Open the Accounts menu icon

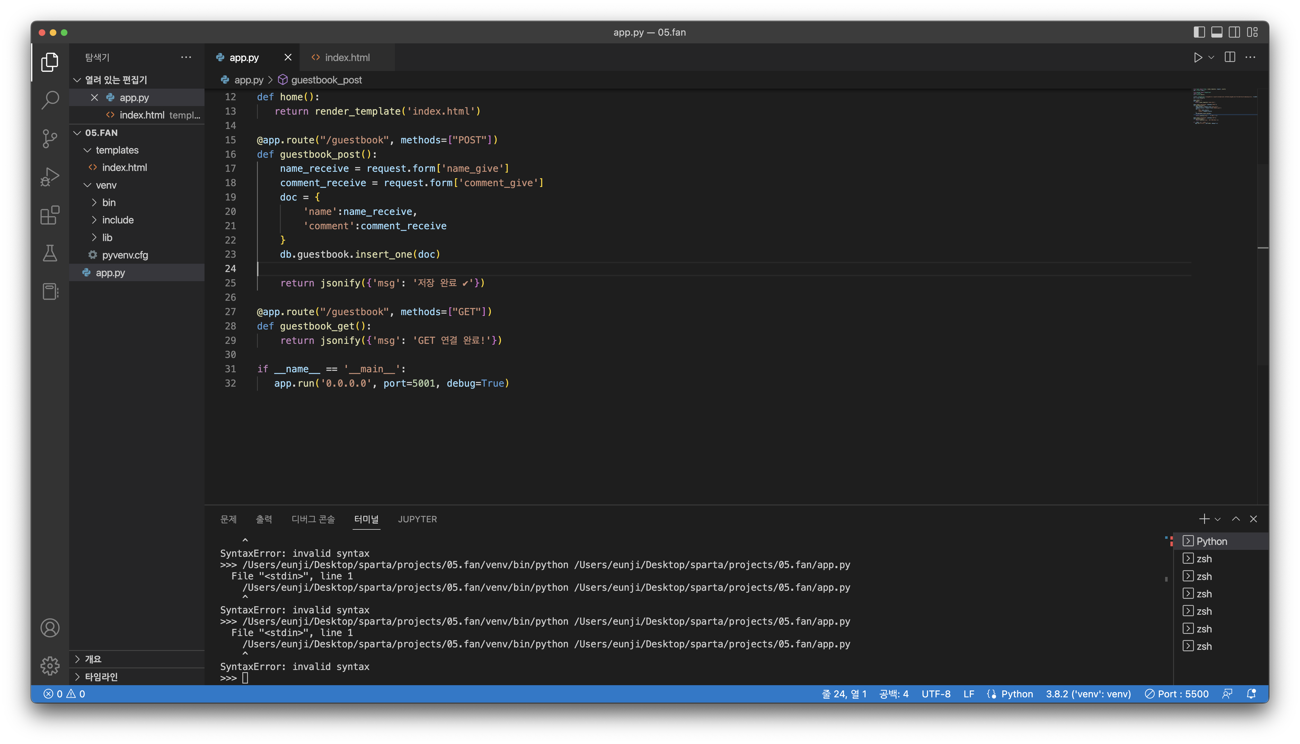[49, 628]
